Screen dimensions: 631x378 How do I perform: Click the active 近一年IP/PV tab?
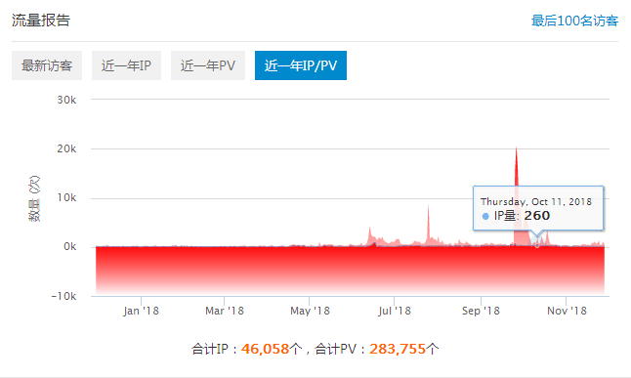tap(301, 65)
